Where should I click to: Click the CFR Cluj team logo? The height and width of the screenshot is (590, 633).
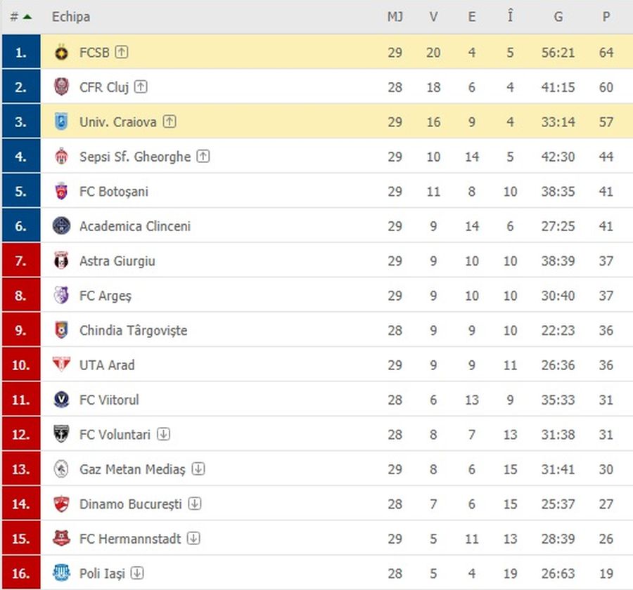[x=61, y=87]
